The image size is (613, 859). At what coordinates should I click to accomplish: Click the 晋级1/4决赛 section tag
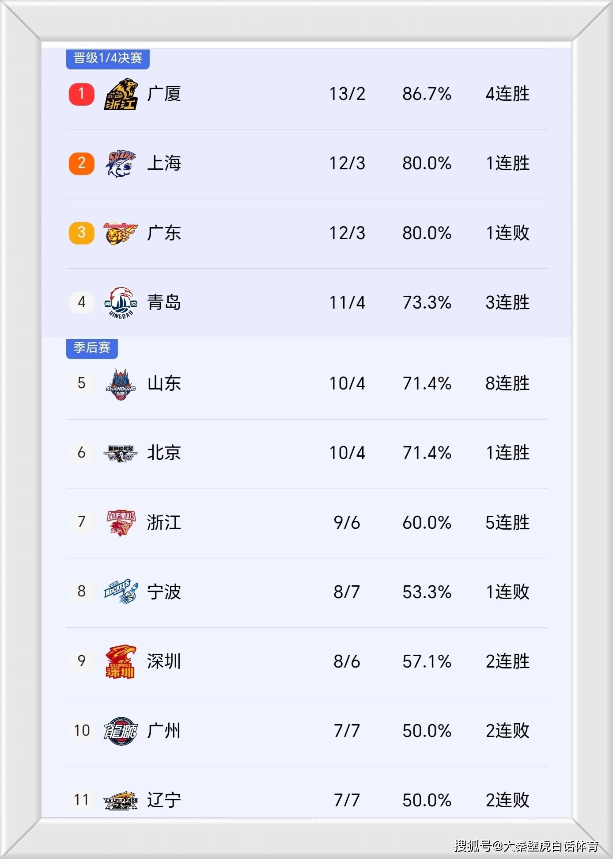[x=108, y=58]
